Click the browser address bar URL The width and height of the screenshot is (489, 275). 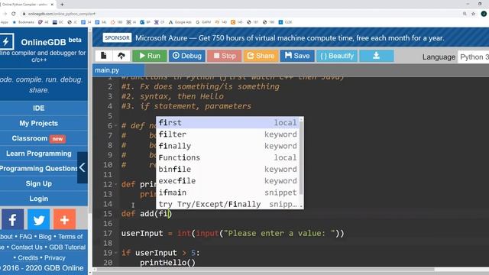tap(61, 14)
